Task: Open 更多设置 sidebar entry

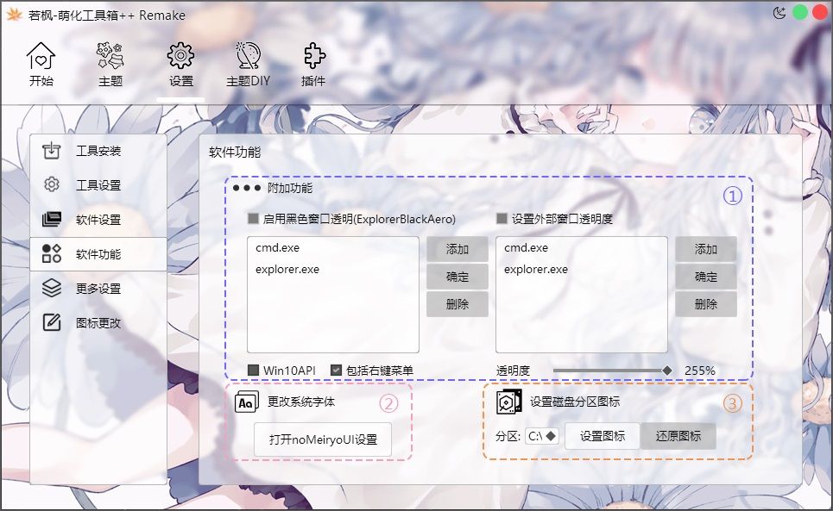Action: pos(98,289)
